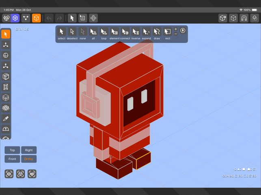The height and width of the screenshot is (195, 261).
Task: Open the selection list panel icon
Action: point(82,18)
